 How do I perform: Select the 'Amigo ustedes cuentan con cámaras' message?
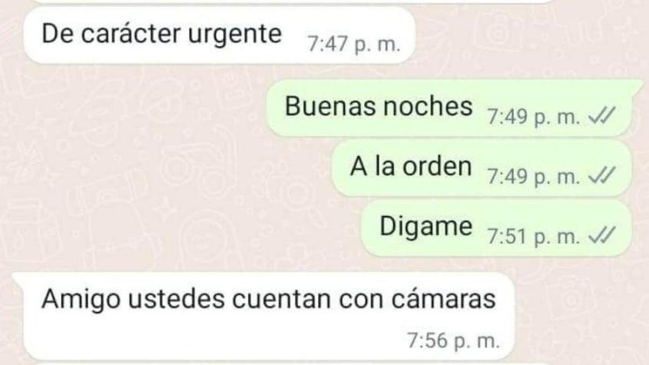[x=265, y=316]
